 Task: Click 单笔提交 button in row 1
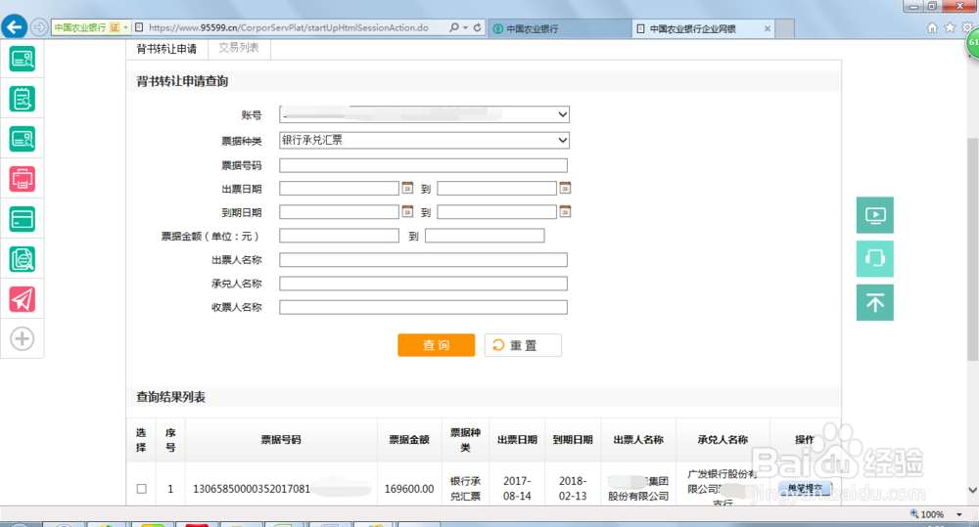805,488
